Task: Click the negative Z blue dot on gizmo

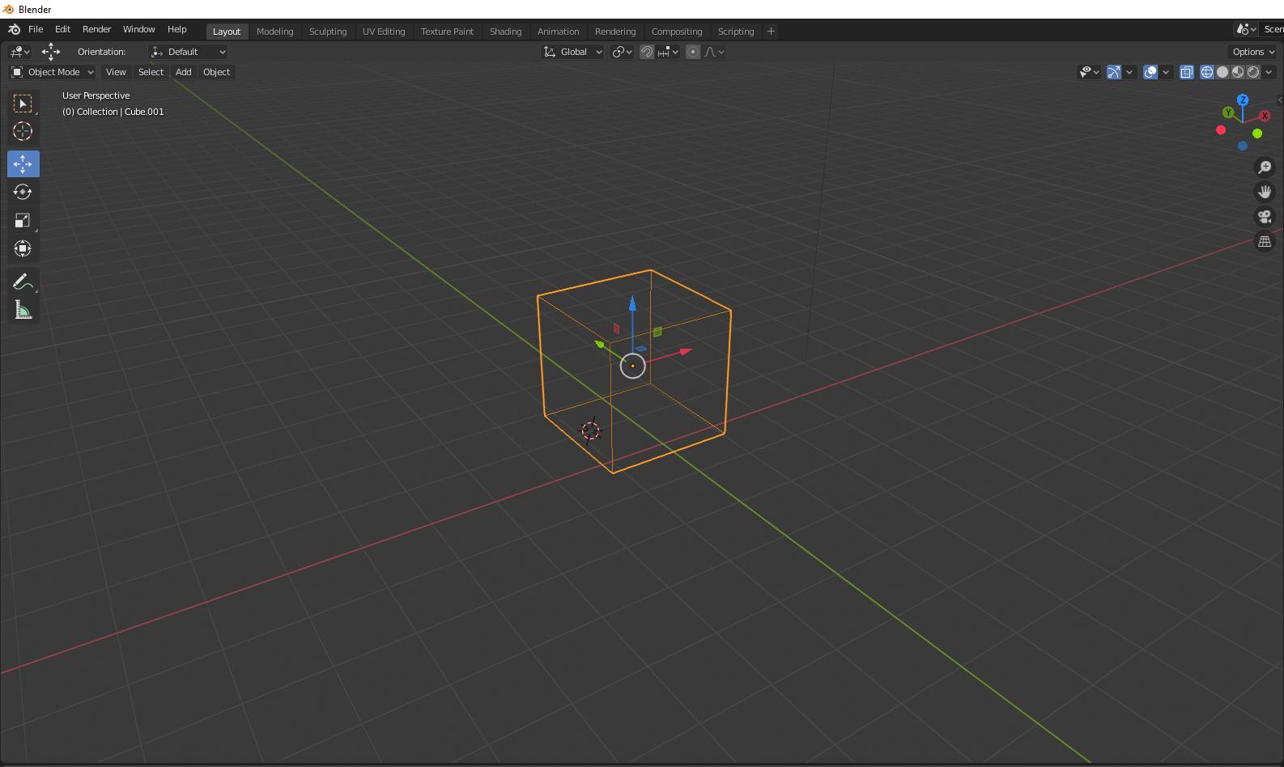Action: [x=1243, y=146]
